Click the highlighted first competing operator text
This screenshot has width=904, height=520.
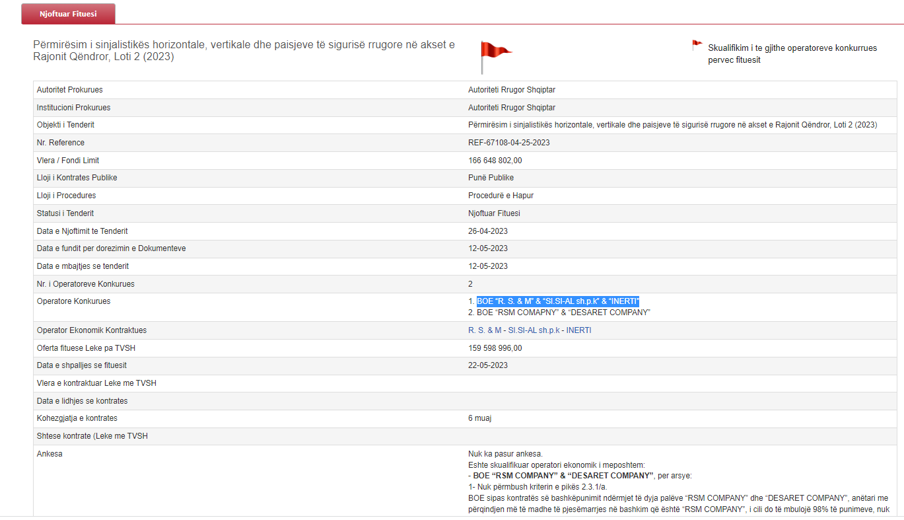558,301
